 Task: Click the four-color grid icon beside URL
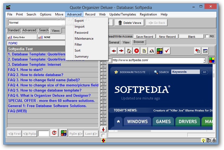(x=212, y=60)
